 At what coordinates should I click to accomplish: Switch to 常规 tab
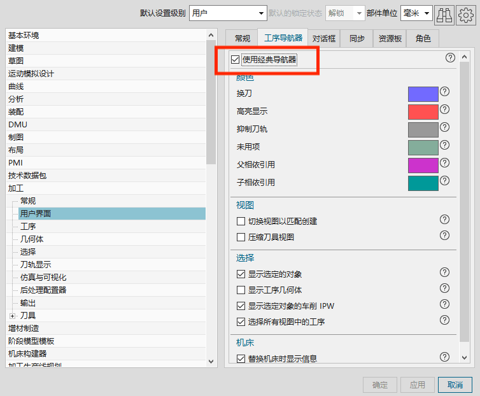pyautogui.click(x=243, y=39)
